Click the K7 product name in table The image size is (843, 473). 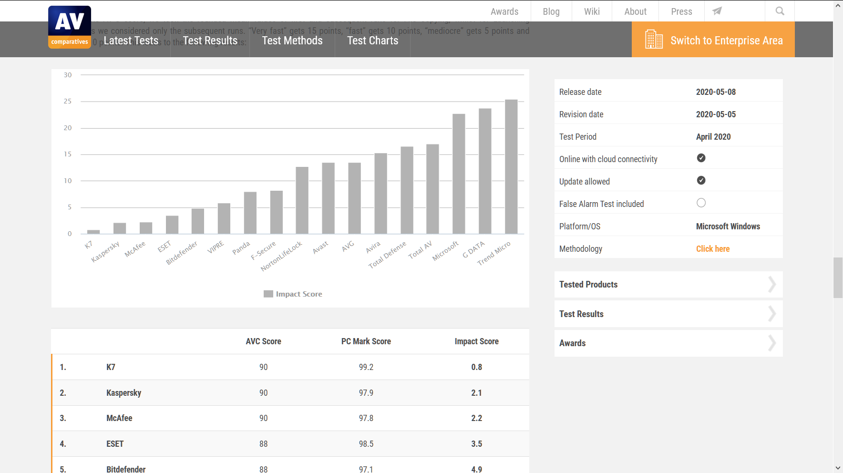[x=111, y=367]
